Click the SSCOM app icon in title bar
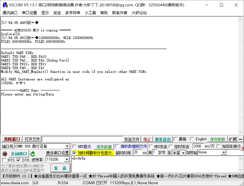Screen dimensions: 244x186 click(x=4, y=5)
